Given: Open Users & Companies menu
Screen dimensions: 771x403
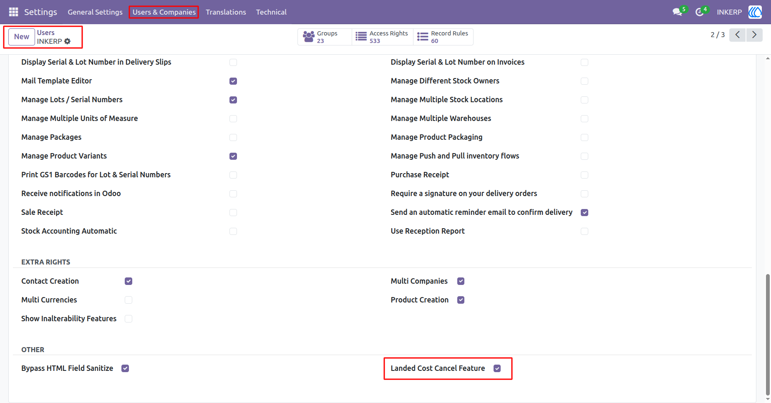Looking at the screenshot, I should pos(164,12).
